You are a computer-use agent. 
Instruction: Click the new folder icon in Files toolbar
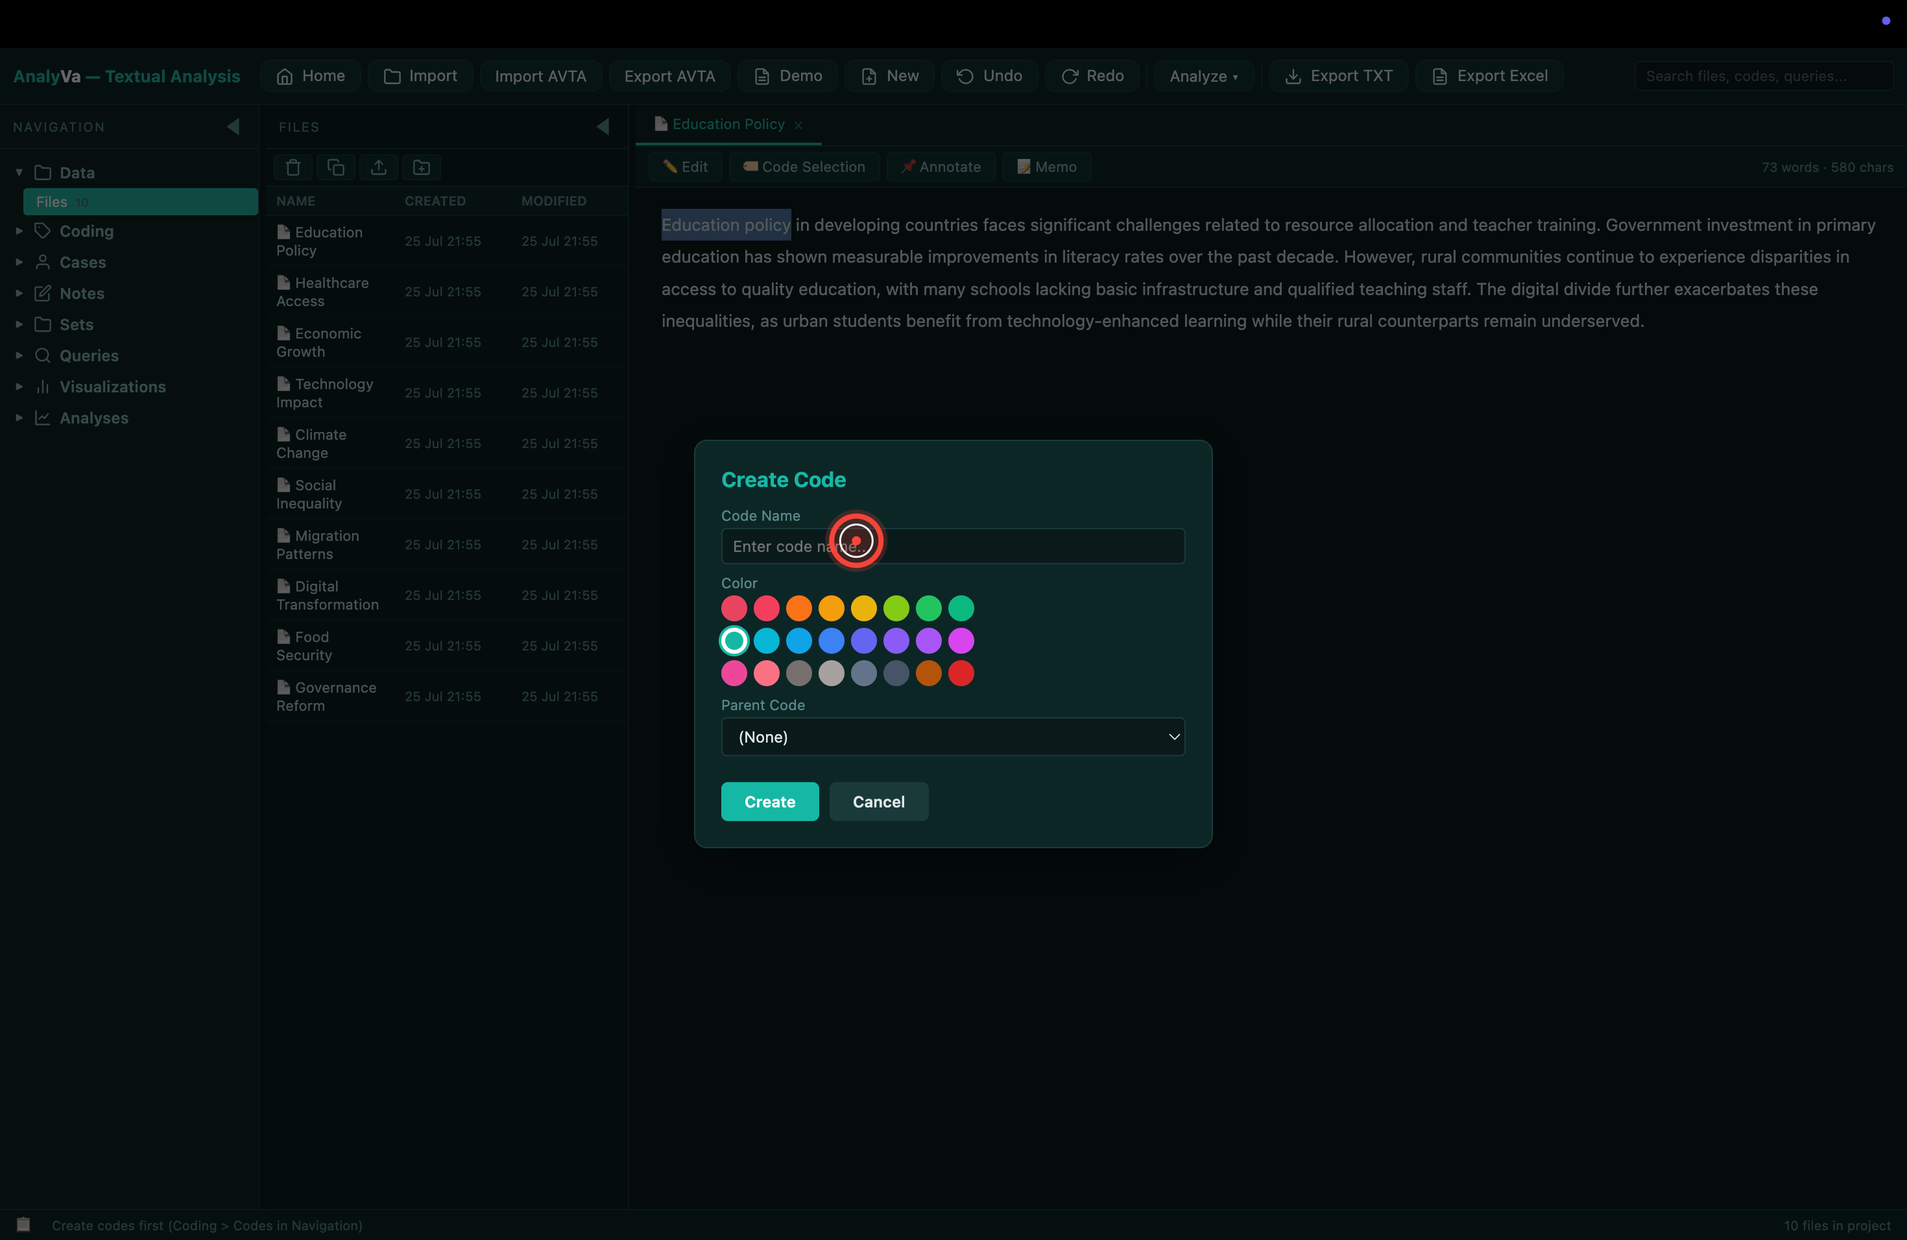tap(422, 167)
